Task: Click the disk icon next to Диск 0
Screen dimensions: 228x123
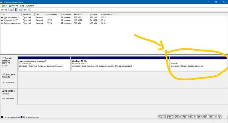Action: pyautogui.click(x=3, y=58)
